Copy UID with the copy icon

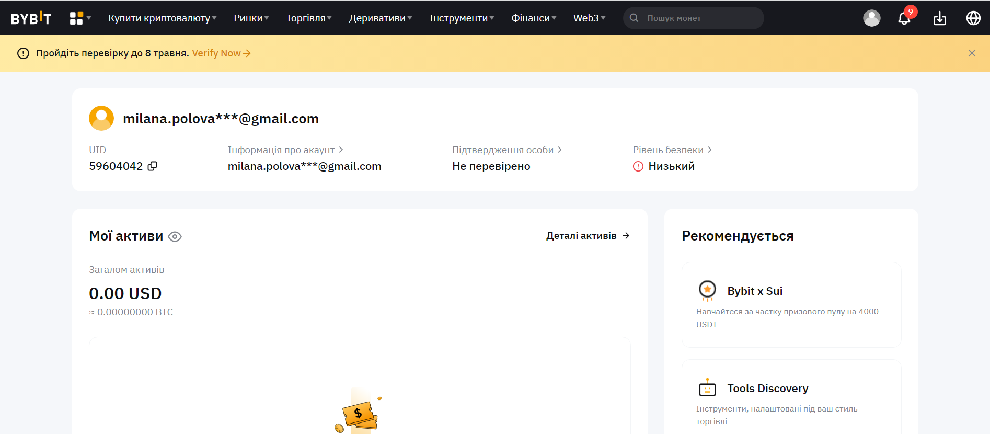153,166
